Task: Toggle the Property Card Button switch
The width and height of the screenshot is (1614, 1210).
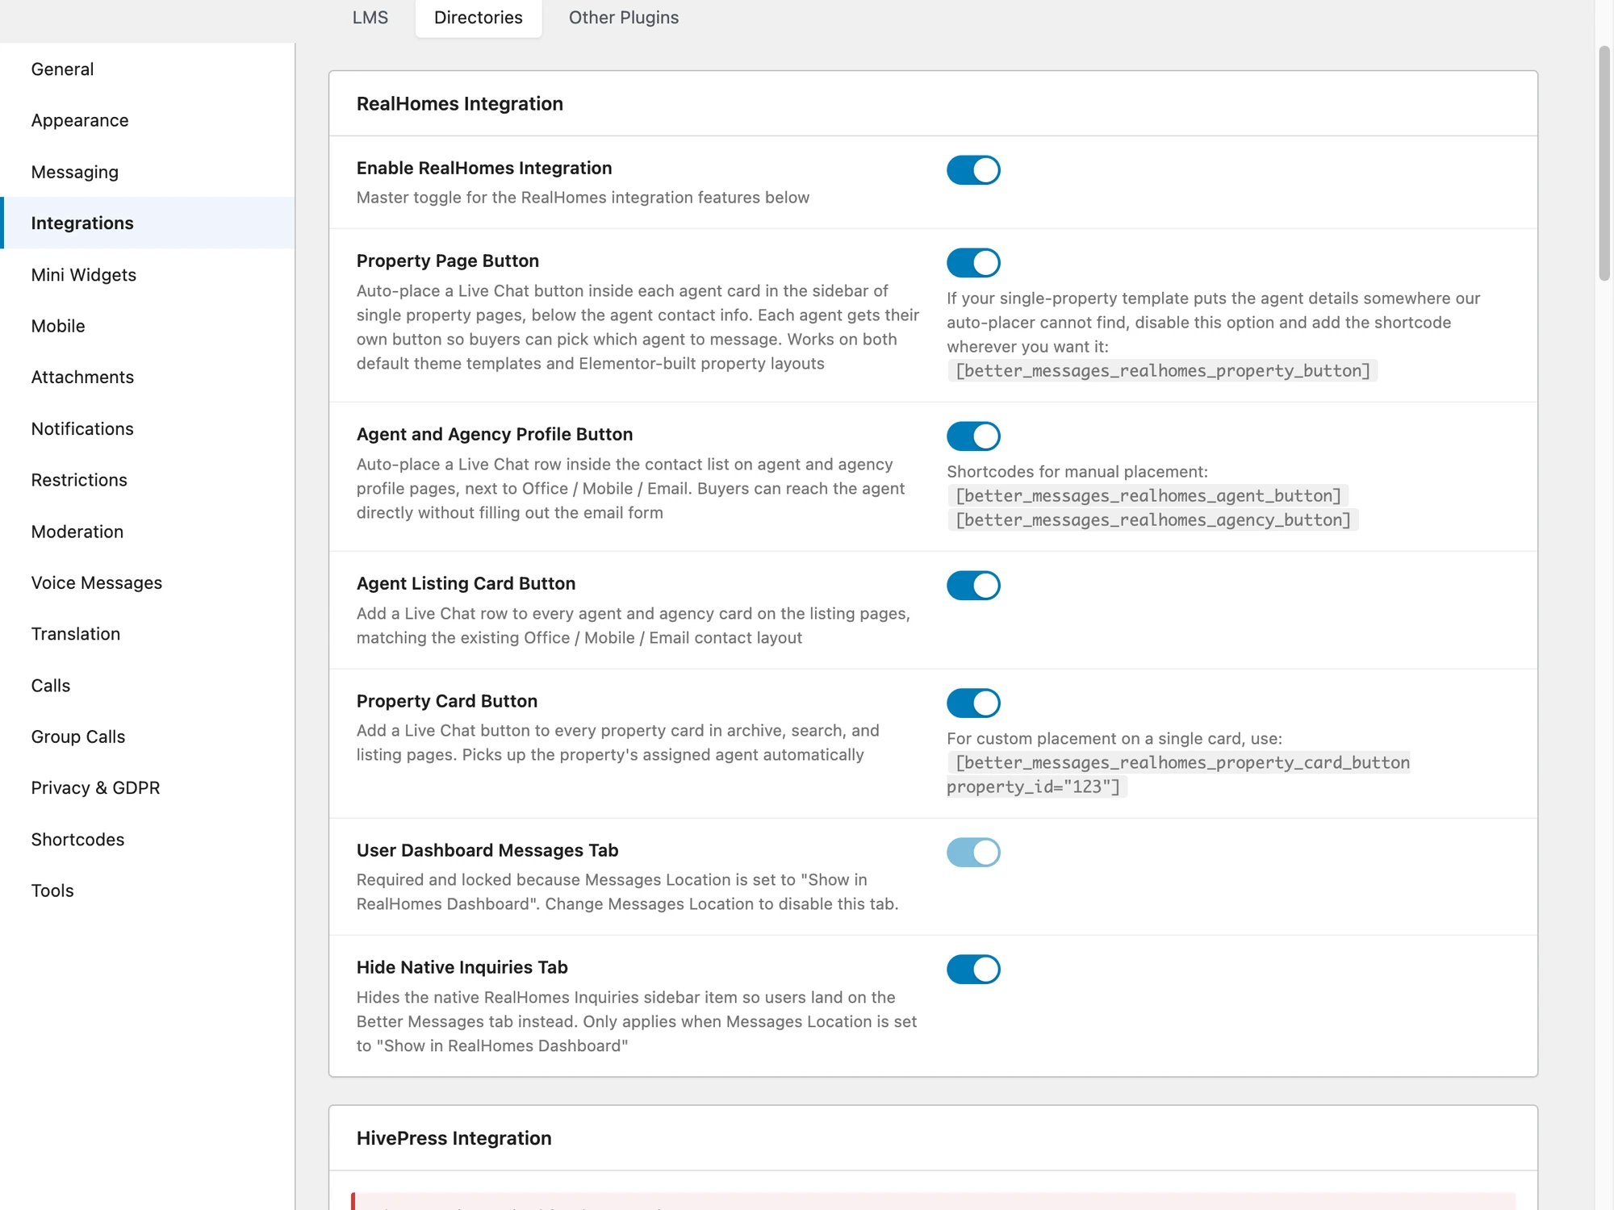Action: (973, 703)
